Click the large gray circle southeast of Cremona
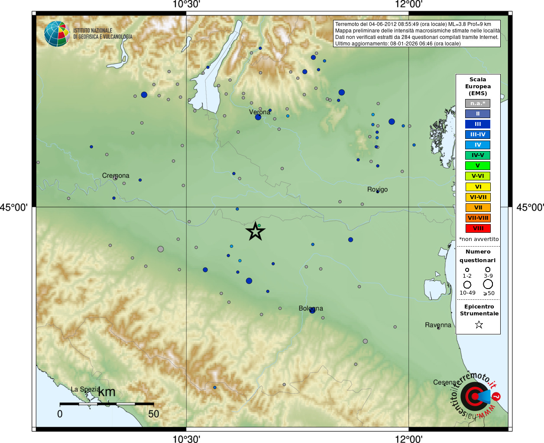The height and width of the screenshot is (443, 544). tap(161, 249)
